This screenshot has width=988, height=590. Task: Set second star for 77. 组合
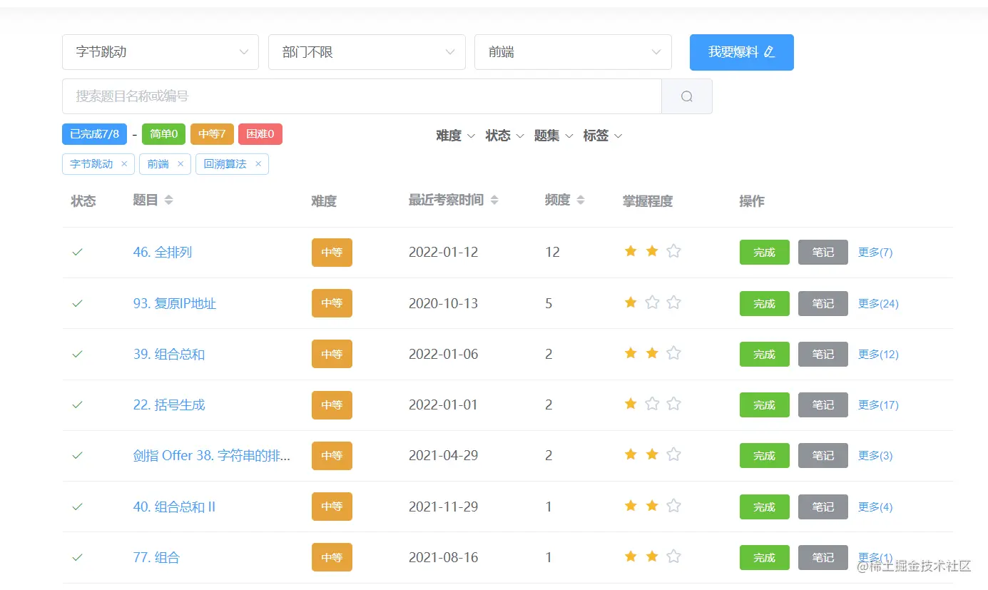click(652, 556)
